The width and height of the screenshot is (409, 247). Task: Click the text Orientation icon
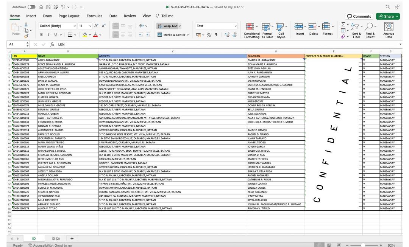tap(141, 26)
